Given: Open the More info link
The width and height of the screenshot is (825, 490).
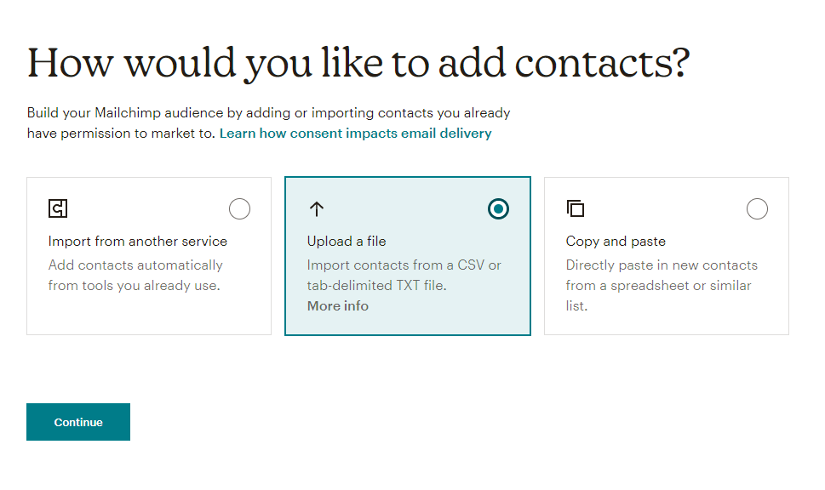Looking at the screenshot, I should 338,306.
